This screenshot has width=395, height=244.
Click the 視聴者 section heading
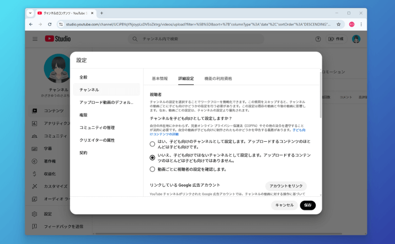click(156, 94)
